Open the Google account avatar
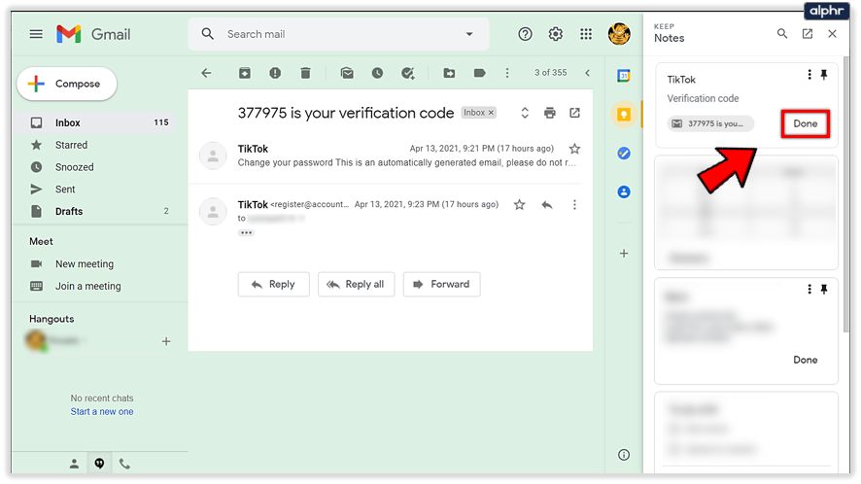The width and height of the screenshot is (861, 484). (619, 34)
